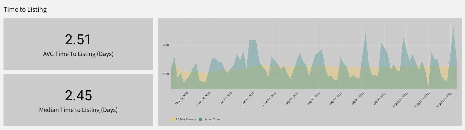Click the AVG Time To Listing (Days) label
The image size is (465, 130).
pyautogui.click(x=78, y=54)
